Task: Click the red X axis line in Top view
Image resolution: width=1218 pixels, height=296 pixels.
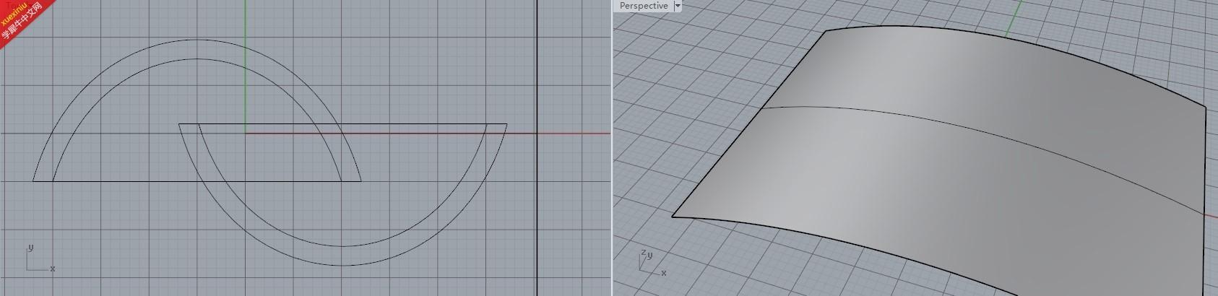Action: [x=426, y=133]
